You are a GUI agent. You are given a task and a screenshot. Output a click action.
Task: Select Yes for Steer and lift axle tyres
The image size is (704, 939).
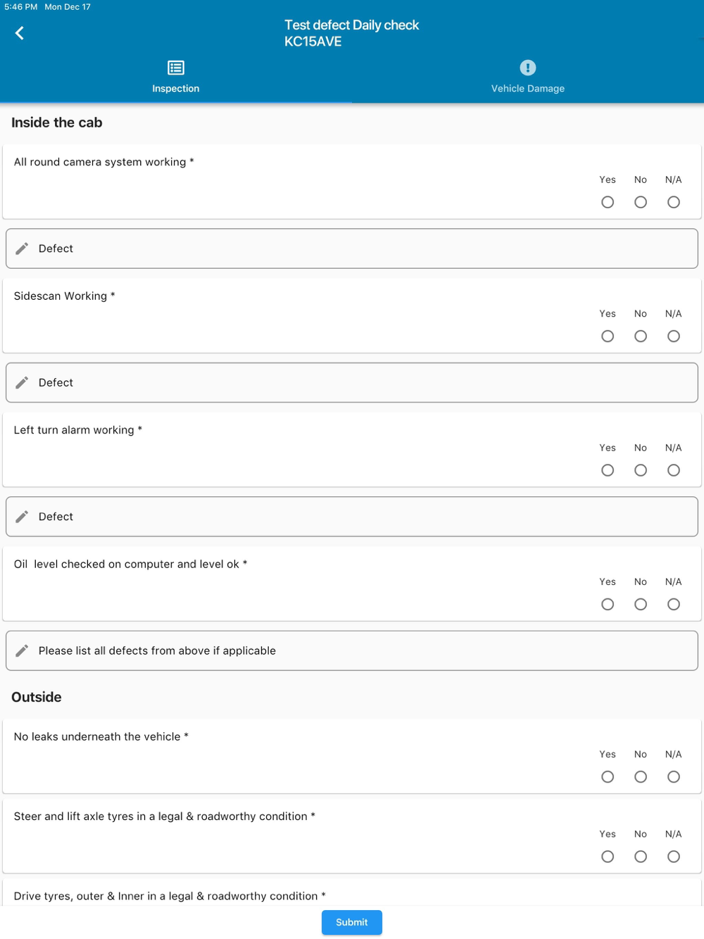608,857
